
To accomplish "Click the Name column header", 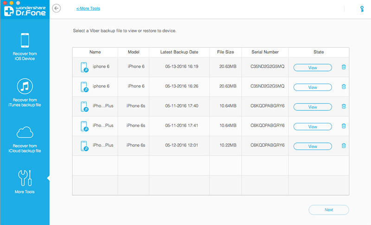I will (x=95, y=52).
